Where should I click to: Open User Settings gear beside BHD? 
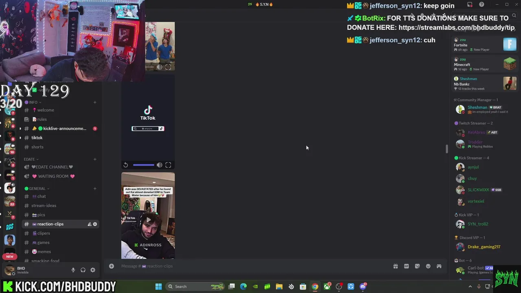(x=93, y=270)
